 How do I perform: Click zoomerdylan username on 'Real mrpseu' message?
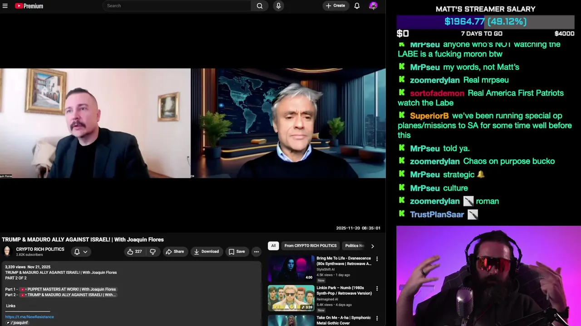pos(434,80)
